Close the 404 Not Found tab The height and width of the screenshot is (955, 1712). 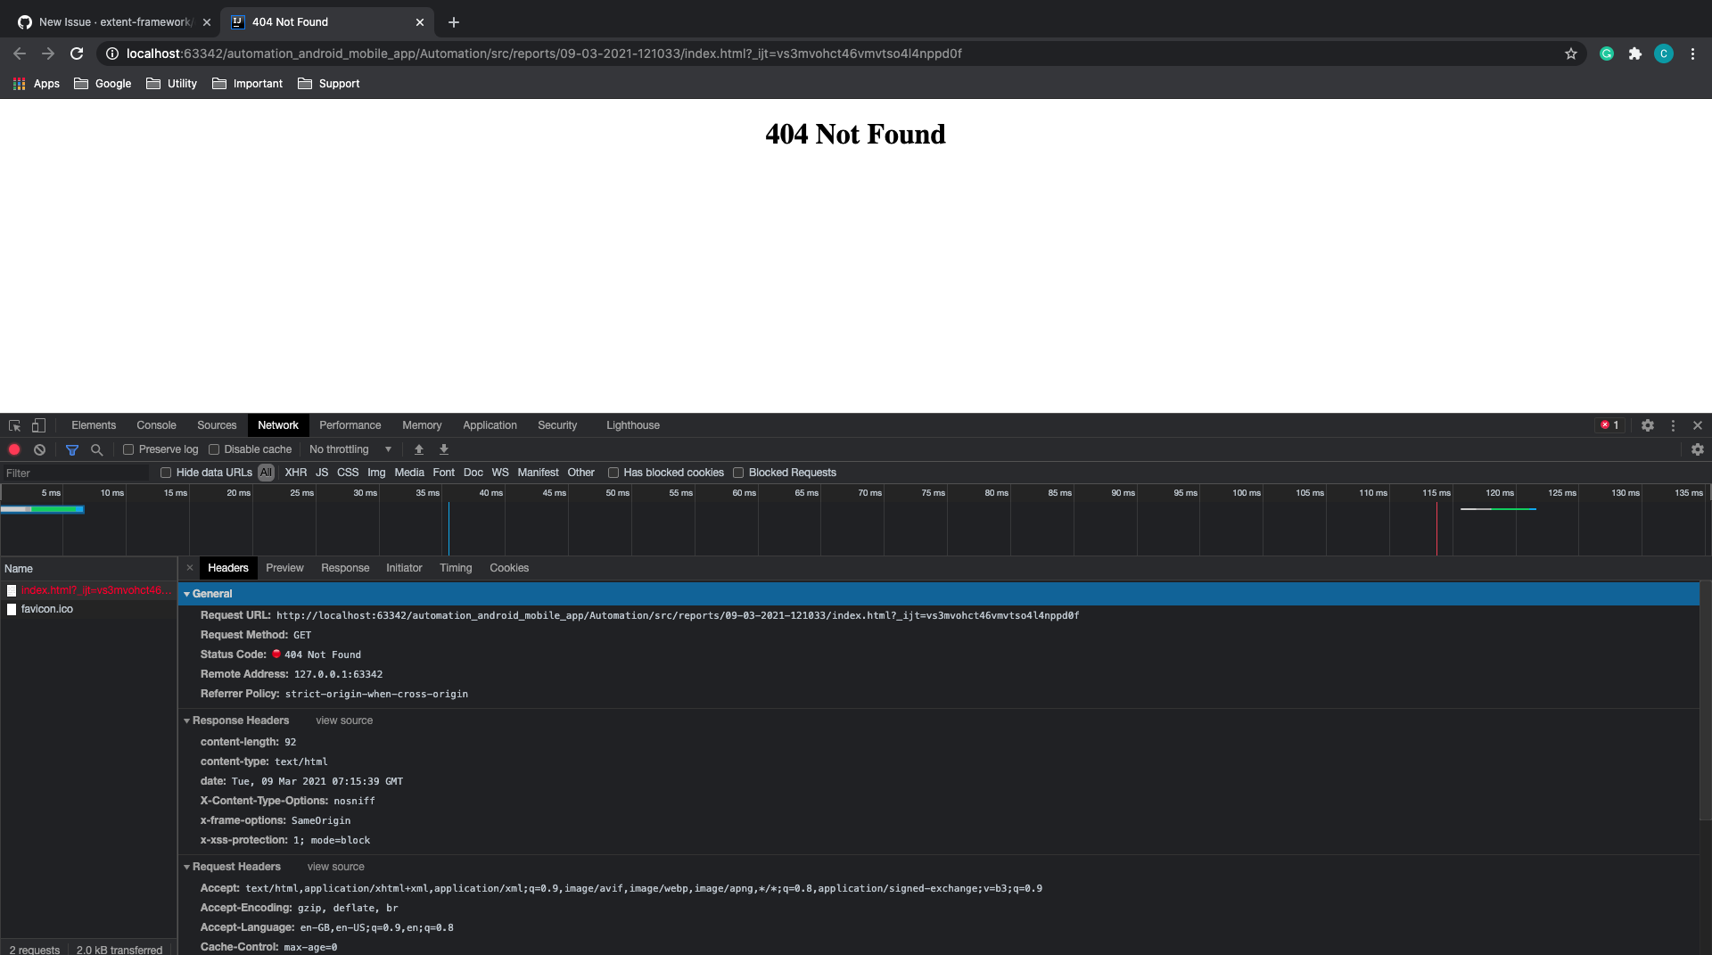[420, 22]
